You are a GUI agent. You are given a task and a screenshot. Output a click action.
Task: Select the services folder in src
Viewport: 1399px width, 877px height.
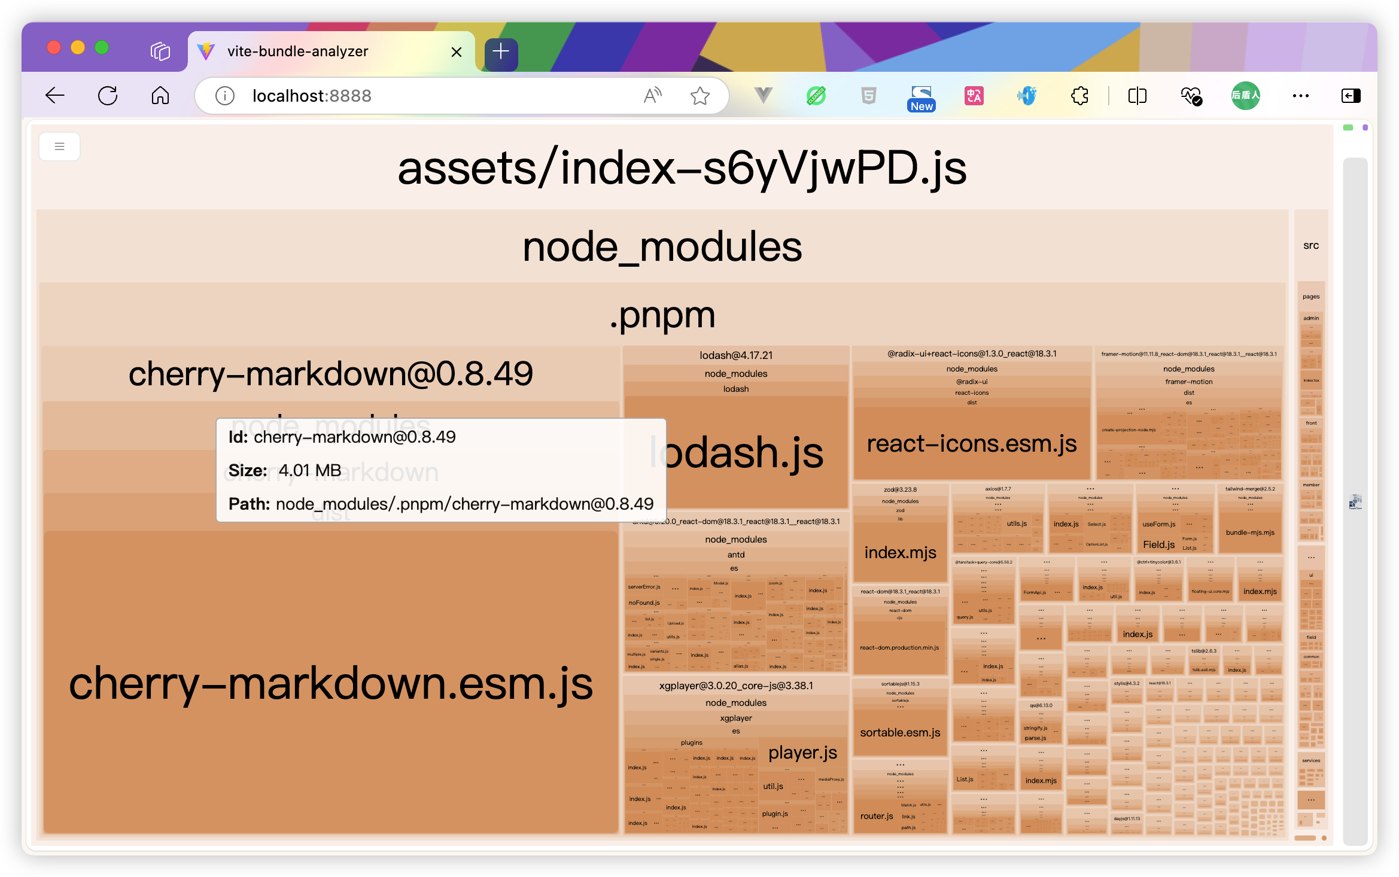(1311, 761)
